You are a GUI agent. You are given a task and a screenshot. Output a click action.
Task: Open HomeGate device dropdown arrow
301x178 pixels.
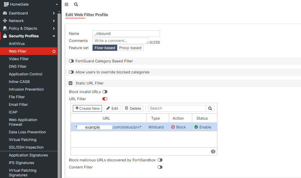click(x=57, y=5)
